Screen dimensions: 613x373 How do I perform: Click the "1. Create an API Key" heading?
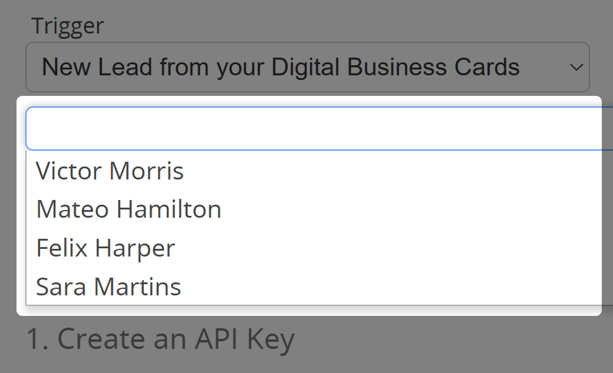click(x=160, y=339)
